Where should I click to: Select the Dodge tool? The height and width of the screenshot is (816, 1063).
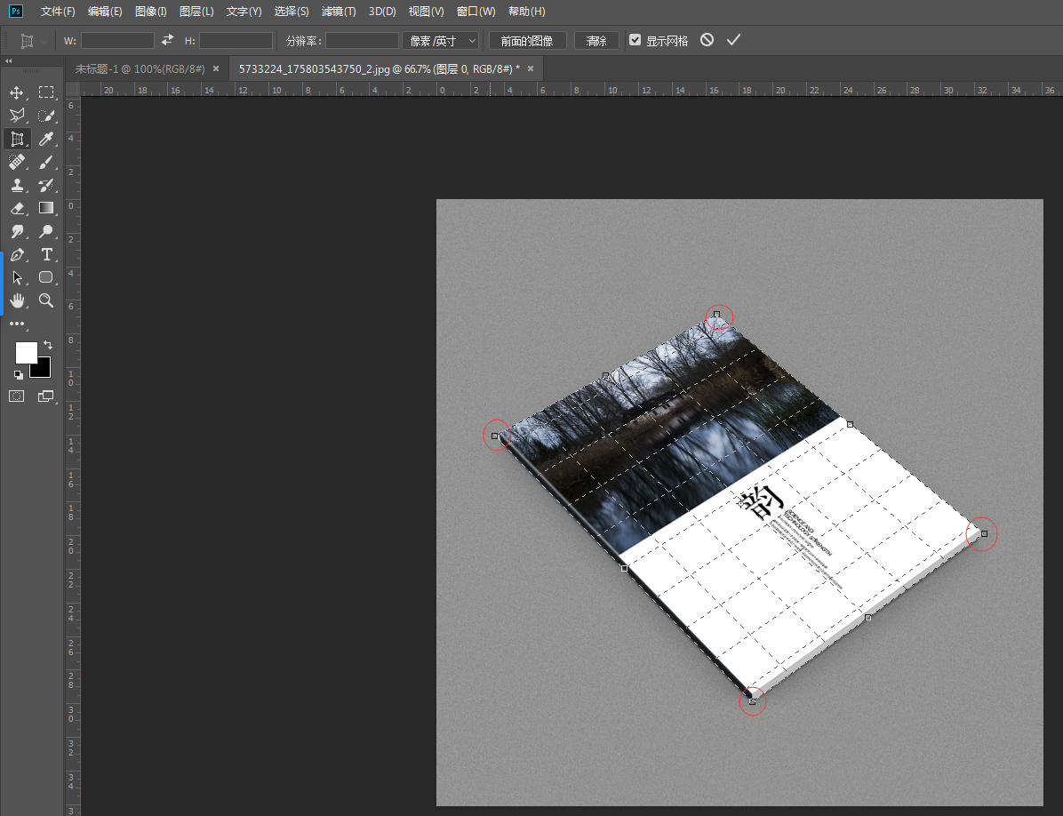pos(46,231)
